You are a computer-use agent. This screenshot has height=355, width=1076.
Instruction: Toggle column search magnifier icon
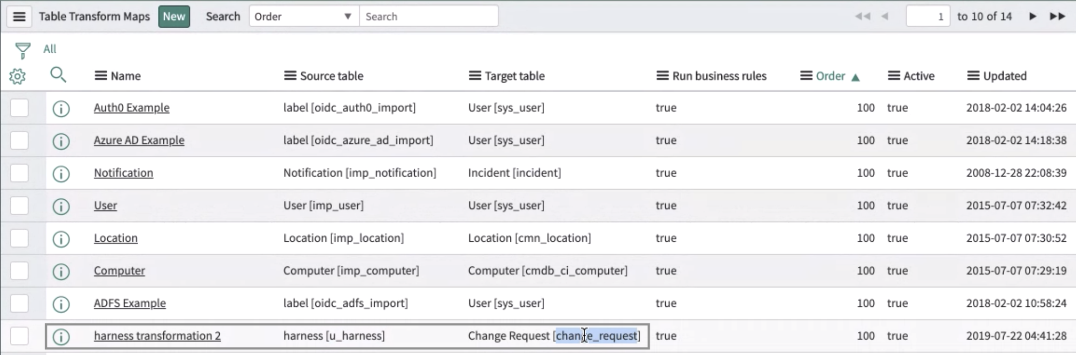58,75
